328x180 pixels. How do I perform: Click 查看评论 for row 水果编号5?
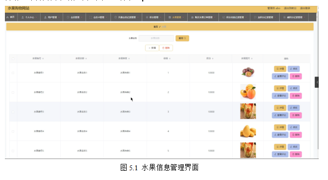(x=280, y=154)
